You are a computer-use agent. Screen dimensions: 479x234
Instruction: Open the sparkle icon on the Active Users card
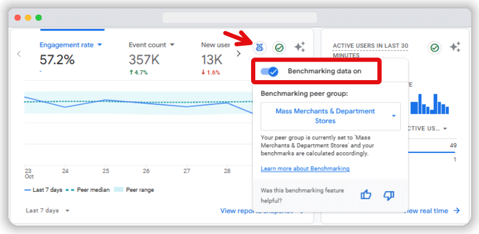click(455, 47)
